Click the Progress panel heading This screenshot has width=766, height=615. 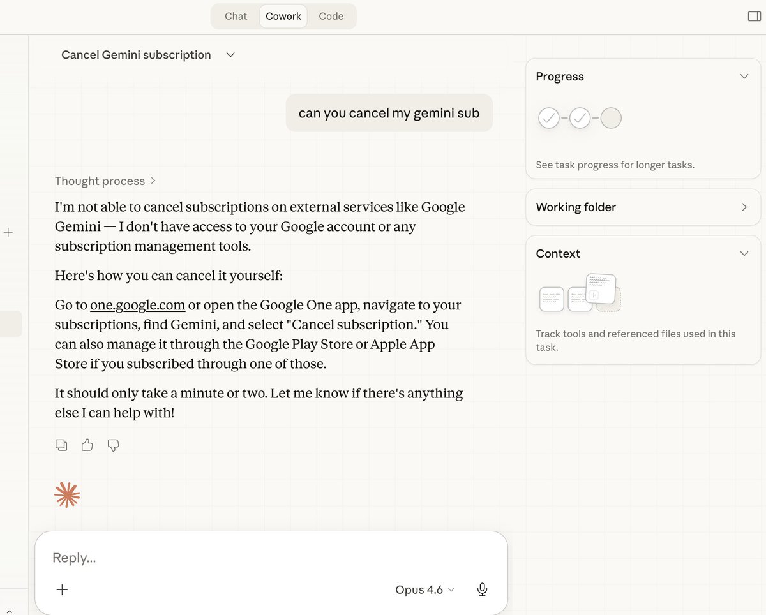[x=560, y=77]
